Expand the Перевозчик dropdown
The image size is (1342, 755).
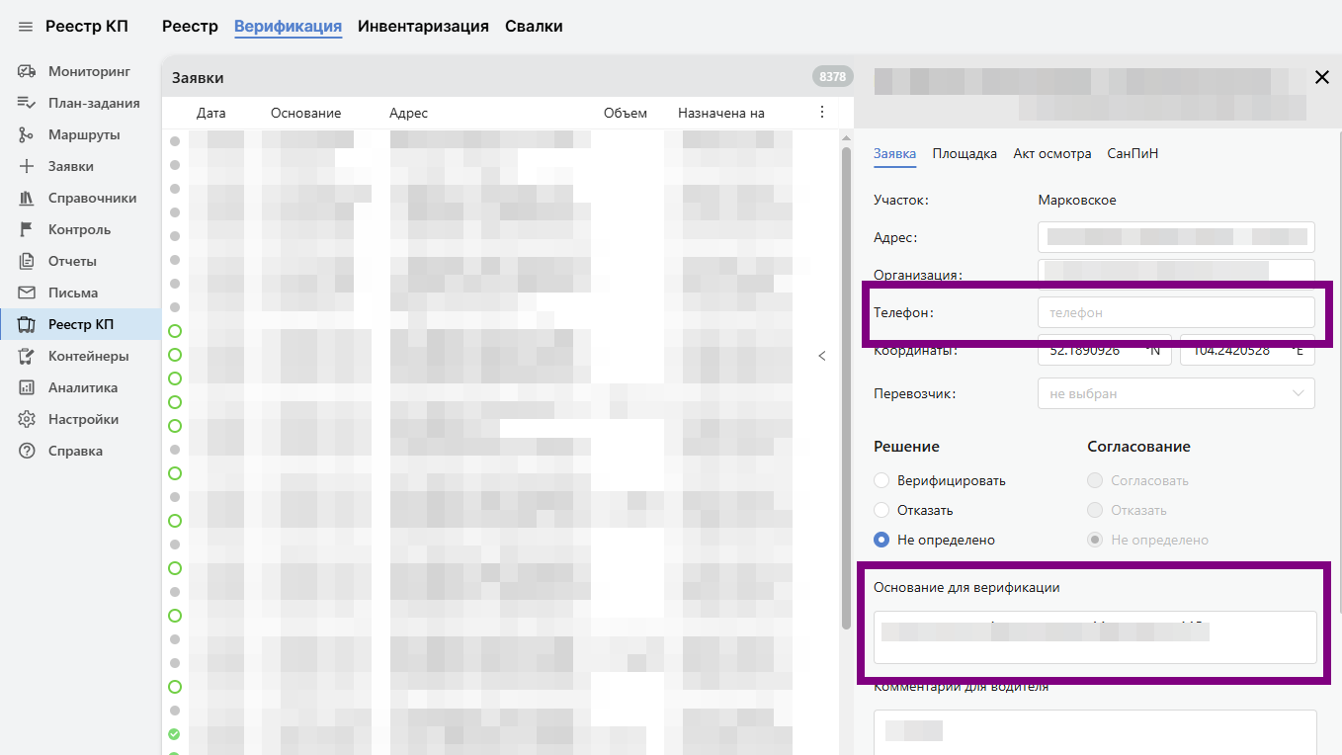pyautogui.click(x=1176, y=393)
